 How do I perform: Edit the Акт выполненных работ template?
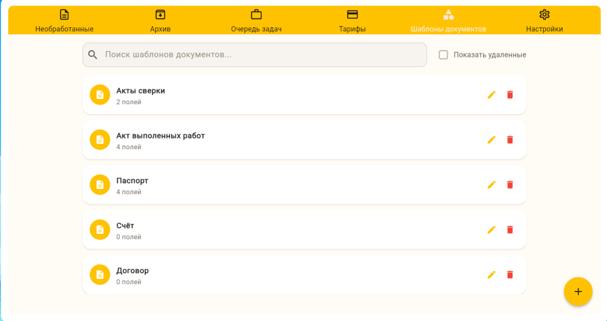[491, 140]
